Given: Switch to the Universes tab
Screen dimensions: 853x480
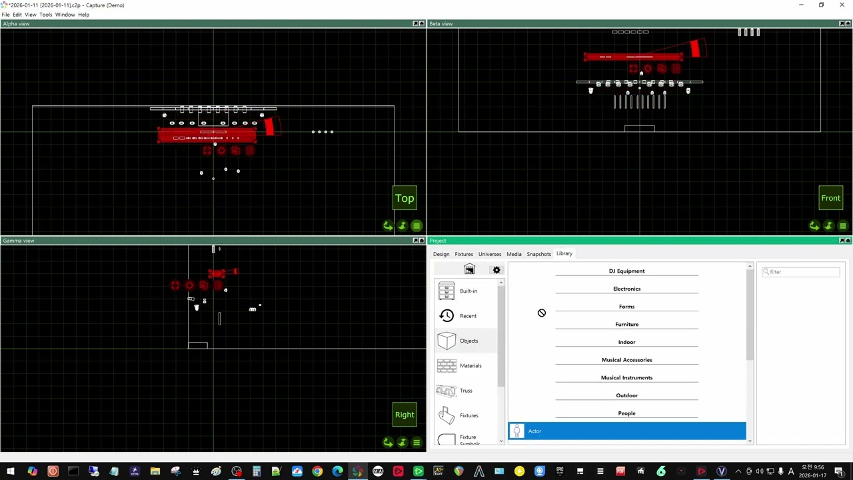Looking at the screenshot, I should coord(490,254).
